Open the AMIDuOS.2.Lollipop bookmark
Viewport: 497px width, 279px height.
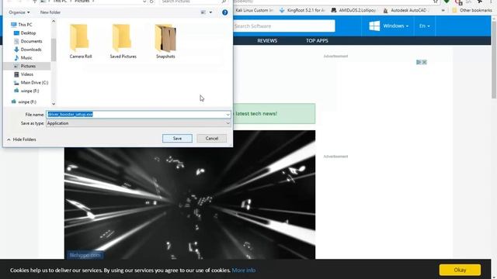pyautogui.click(x=353, y=10)
